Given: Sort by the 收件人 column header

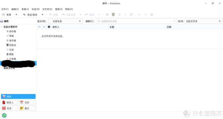Looking at the screenshot, I should (x=80, y=27).
